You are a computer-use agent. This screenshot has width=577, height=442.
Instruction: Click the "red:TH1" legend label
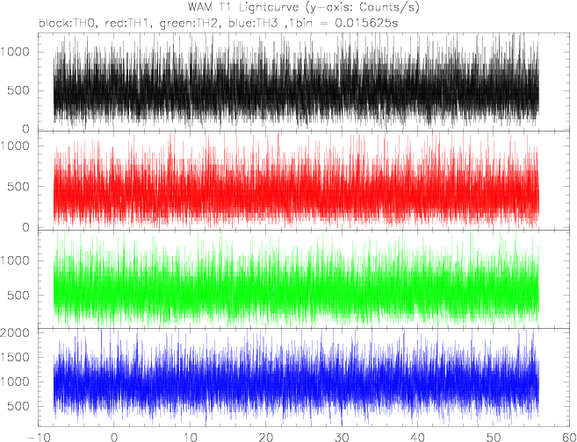point(126,24)
